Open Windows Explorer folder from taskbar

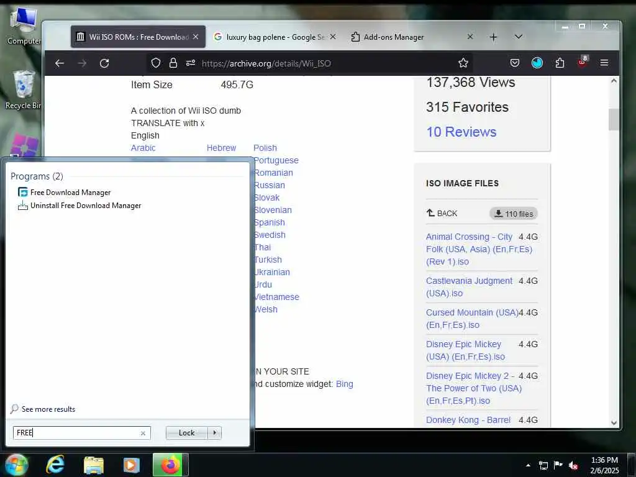[93, 465]
